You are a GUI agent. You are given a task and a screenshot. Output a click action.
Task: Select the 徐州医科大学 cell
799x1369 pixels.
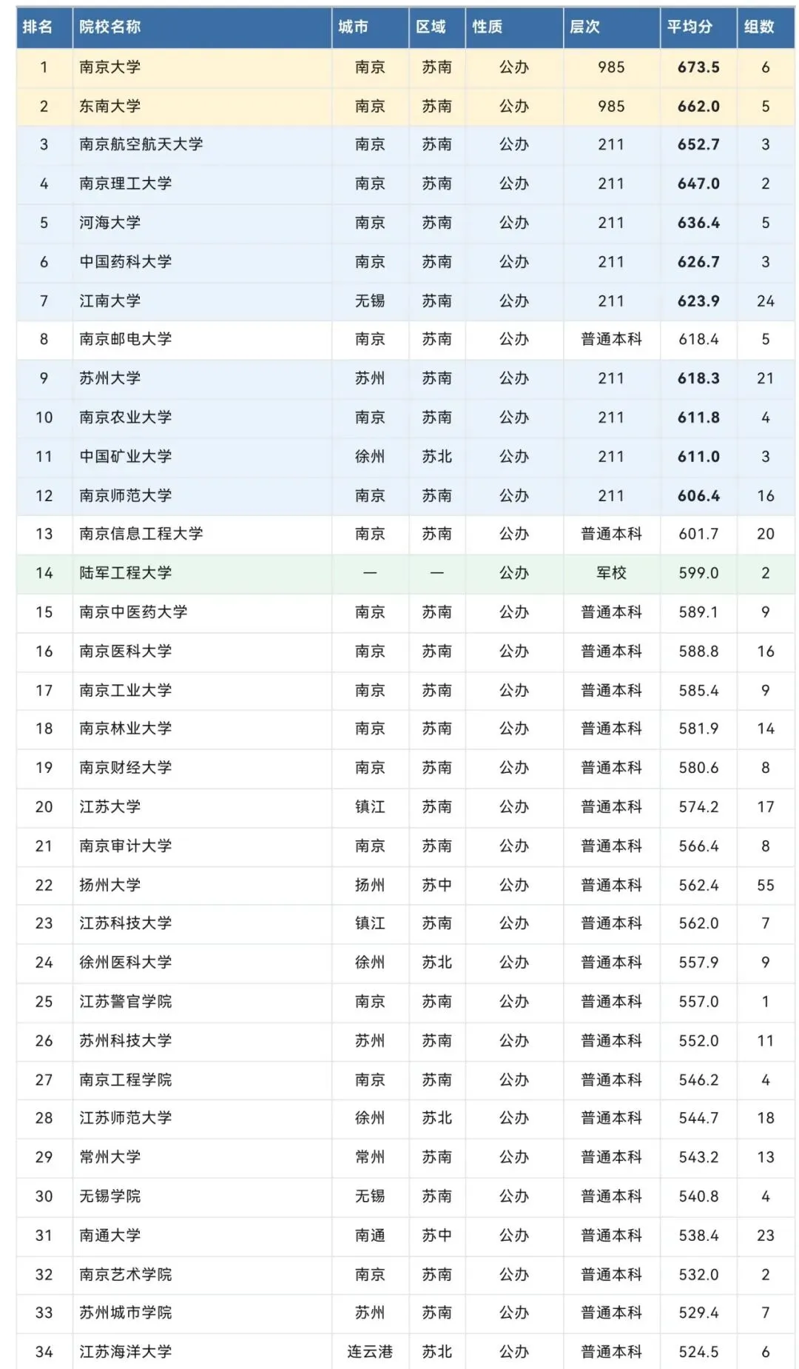coord(202,963)
